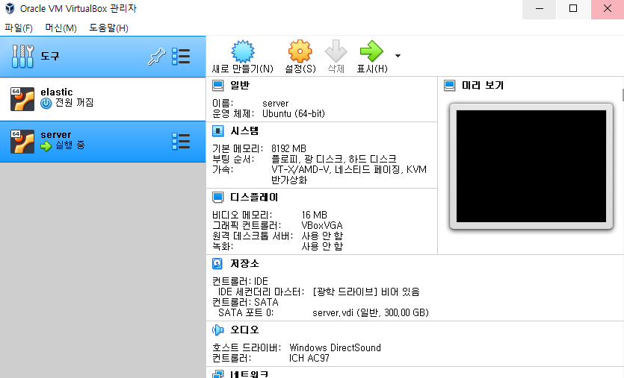Click the 시스템 section header link
This screenshot has width=624, height=378.
244,131
